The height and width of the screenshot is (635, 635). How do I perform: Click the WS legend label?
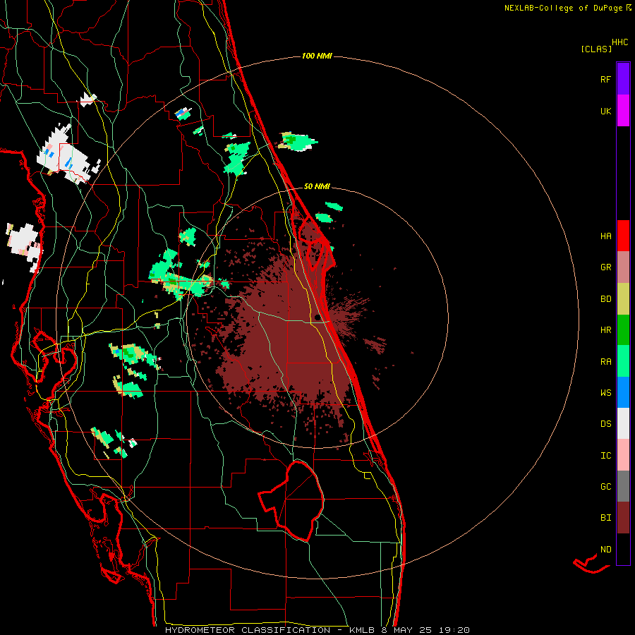[x=605, y=393]
